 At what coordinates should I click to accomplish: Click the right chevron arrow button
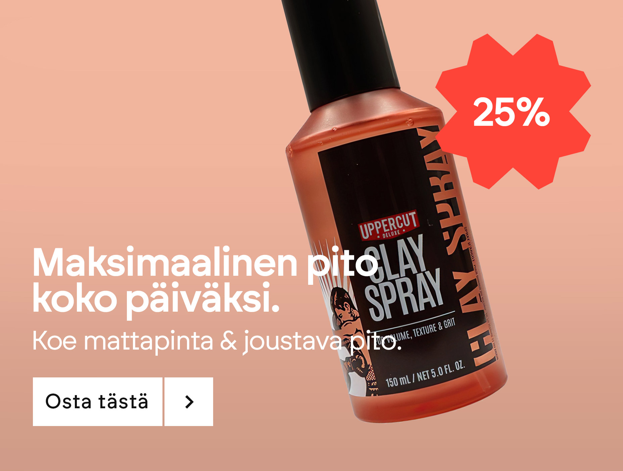tap(189, 402)
